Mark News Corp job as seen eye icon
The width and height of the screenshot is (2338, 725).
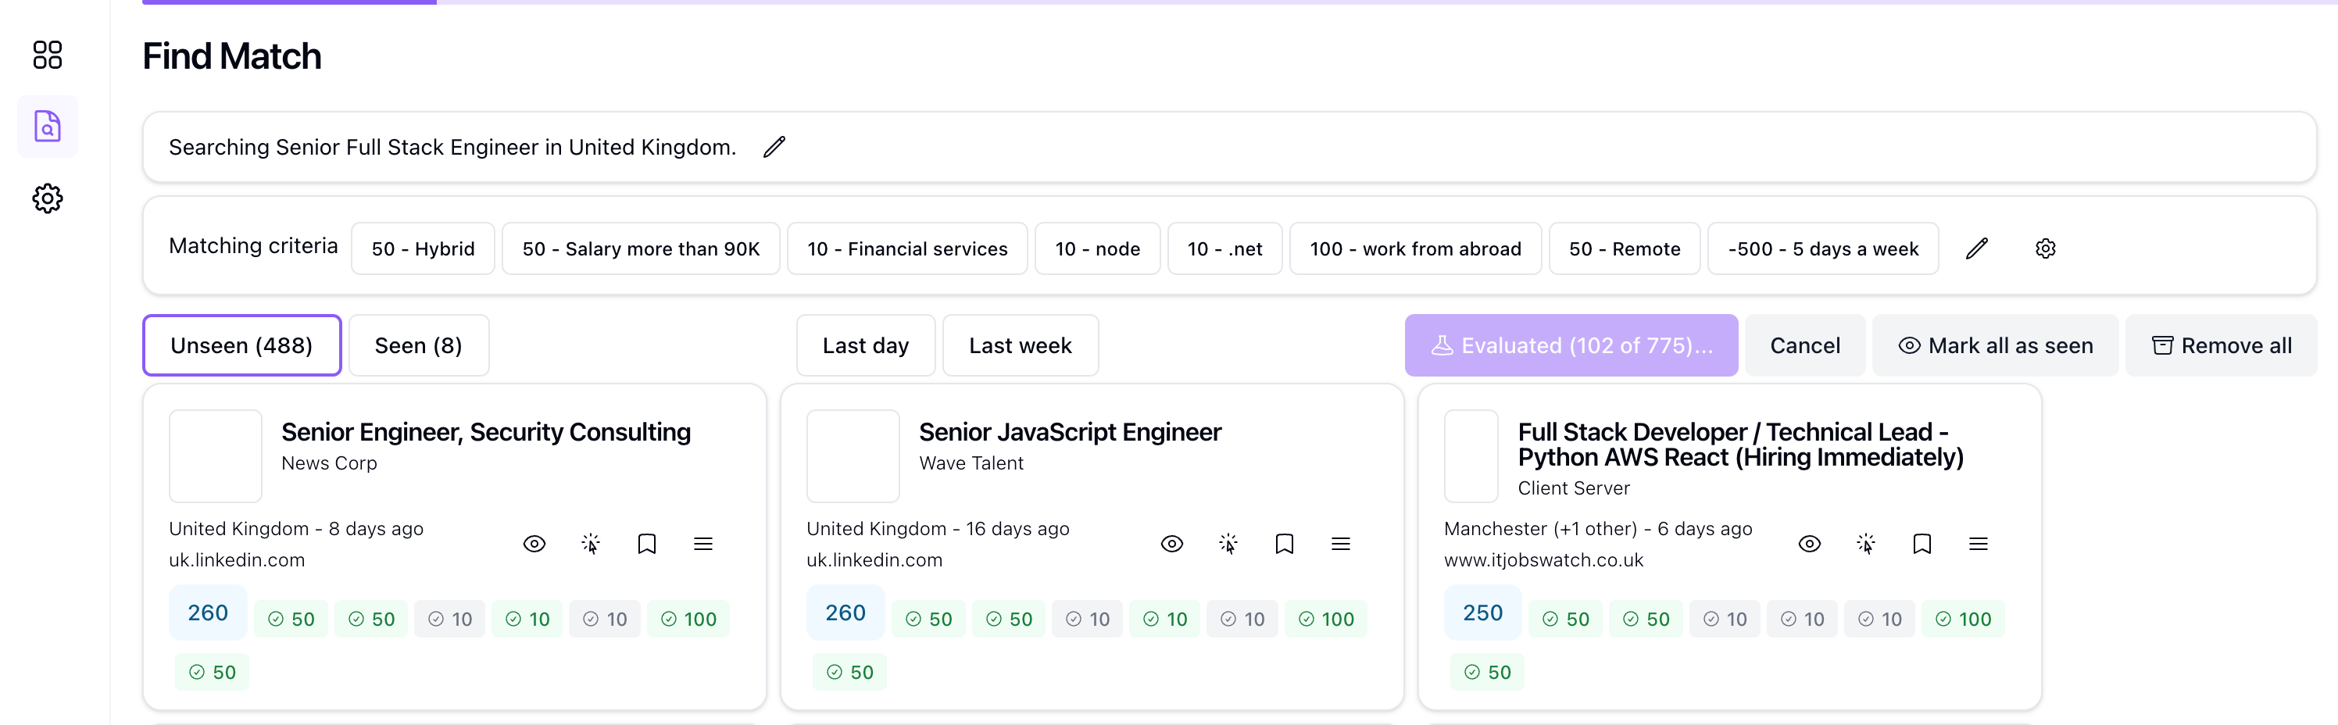coord(534,544)
